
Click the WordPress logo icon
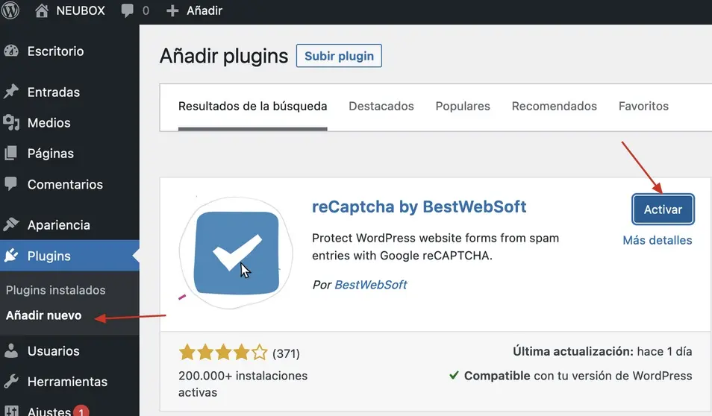[11, 10]
